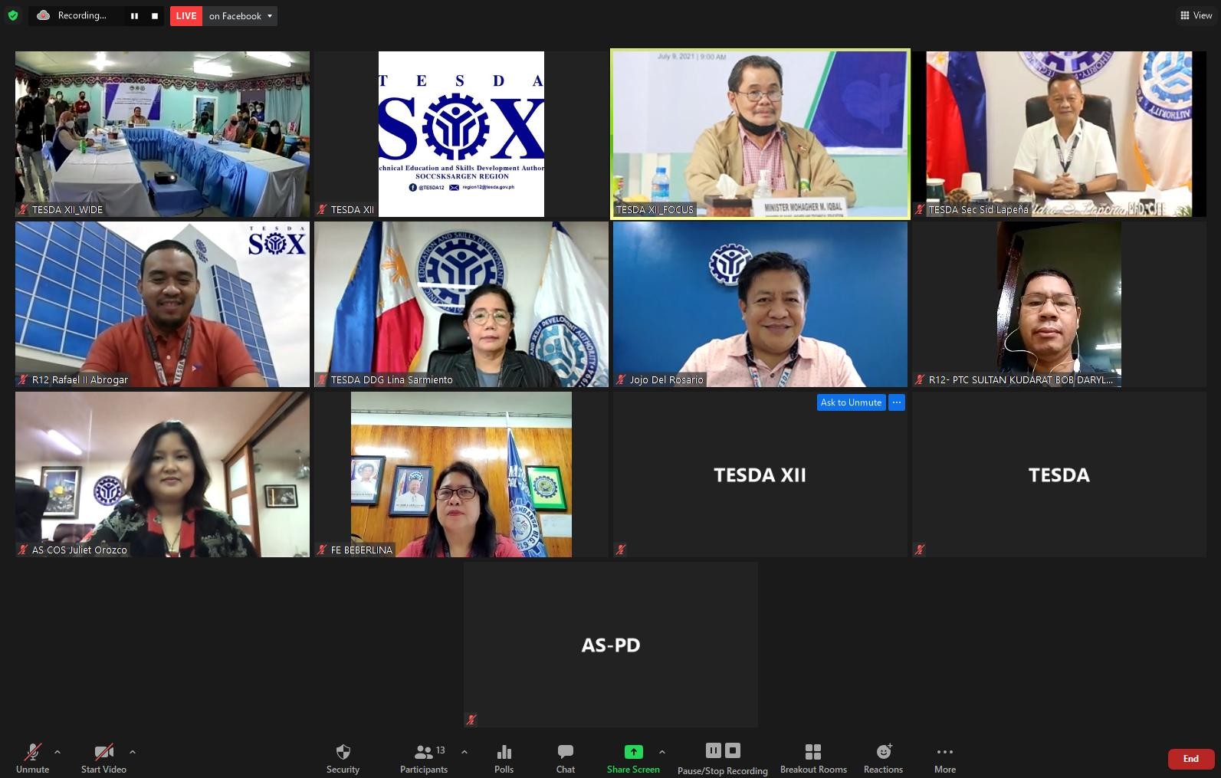Select Jojo Del Rosario video tile

[x=760, y=304]
